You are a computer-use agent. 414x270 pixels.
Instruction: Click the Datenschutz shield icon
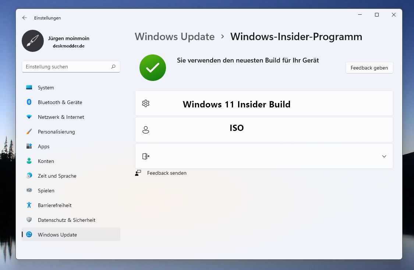(x=29, y=220)
